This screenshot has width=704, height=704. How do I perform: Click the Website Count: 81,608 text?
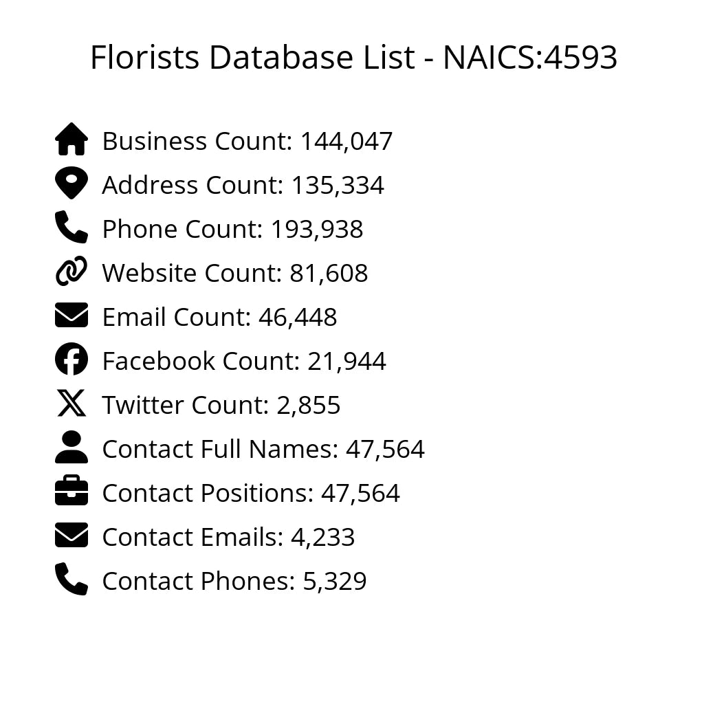pos(234,274)
